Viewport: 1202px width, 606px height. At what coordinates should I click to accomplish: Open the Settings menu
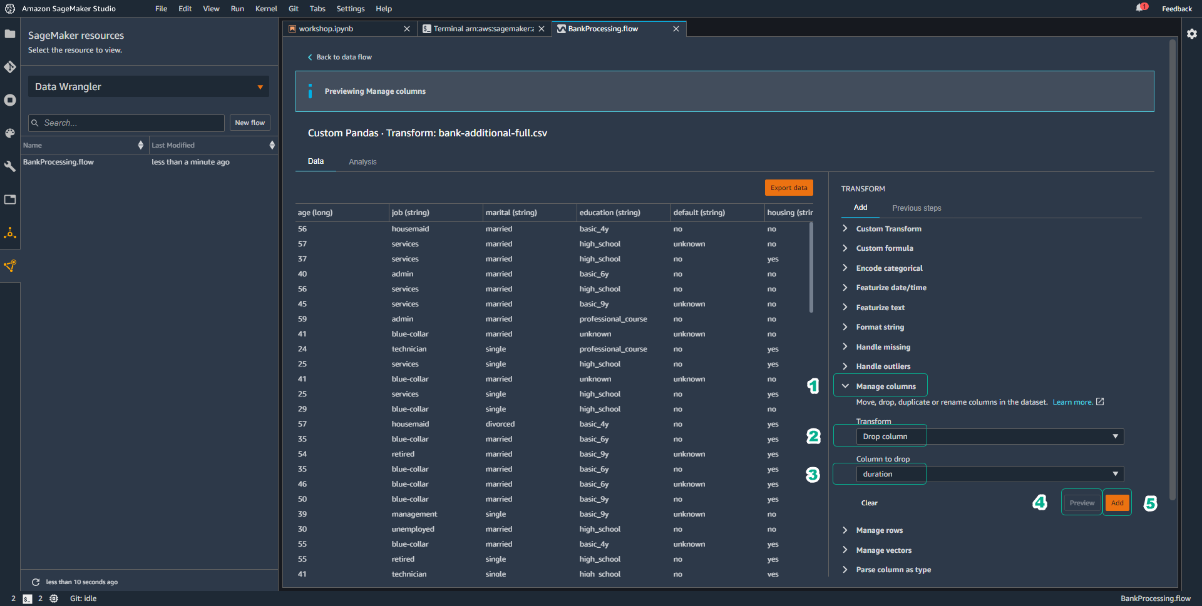[351, 9]
